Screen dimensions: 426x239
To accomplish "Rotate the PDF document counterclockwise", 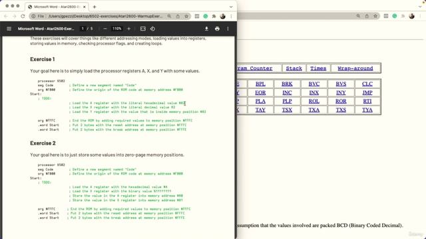I will pos(152,29).
